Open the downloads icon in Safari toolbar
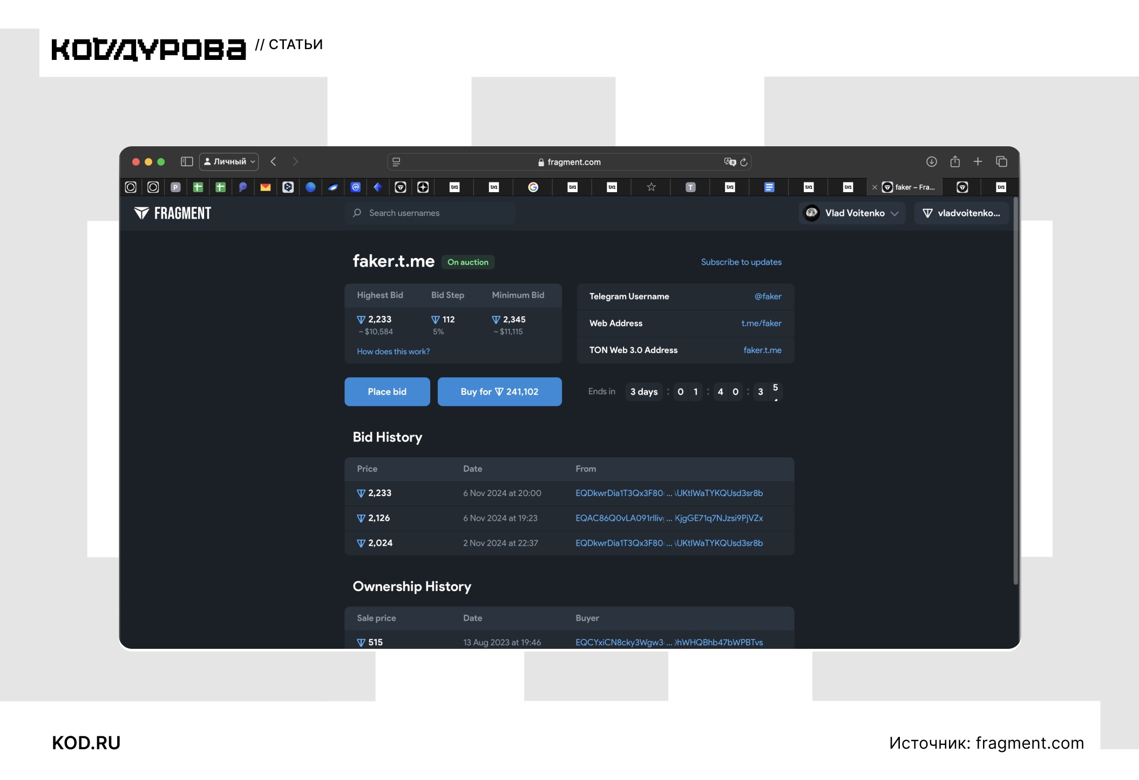Image resolution: width=1139 pixels, height=780 pixels. [931, 161]
